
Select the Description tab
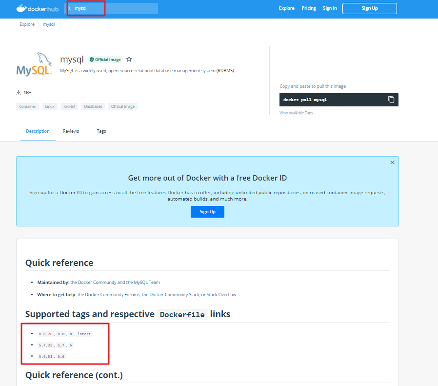38,131
